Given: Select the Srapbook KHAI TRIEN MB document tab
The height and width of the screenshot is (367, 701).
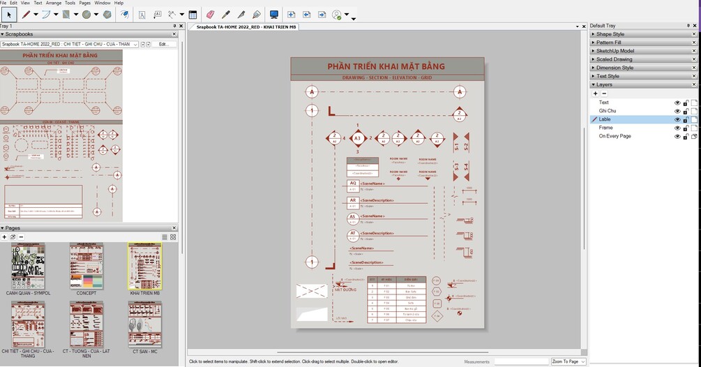Looking at the screenshot, I should click(x=246, y=27).
